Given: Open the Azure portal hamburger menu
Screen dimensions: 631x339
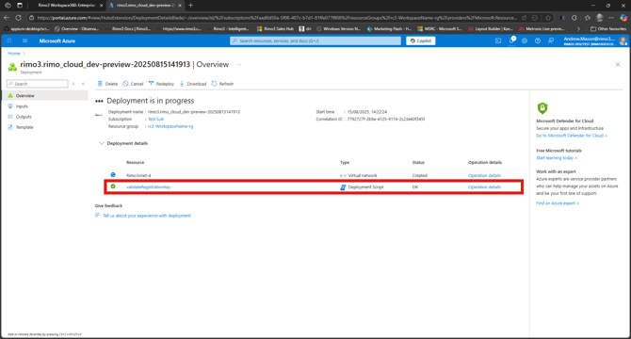Looking at the screenshot, I should [24, 40].
